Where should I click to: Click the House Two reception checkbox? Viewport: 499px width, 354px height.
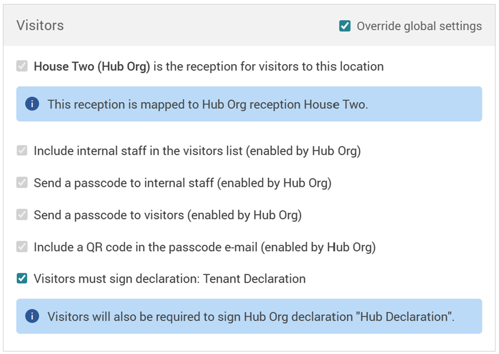click(22, 66)
